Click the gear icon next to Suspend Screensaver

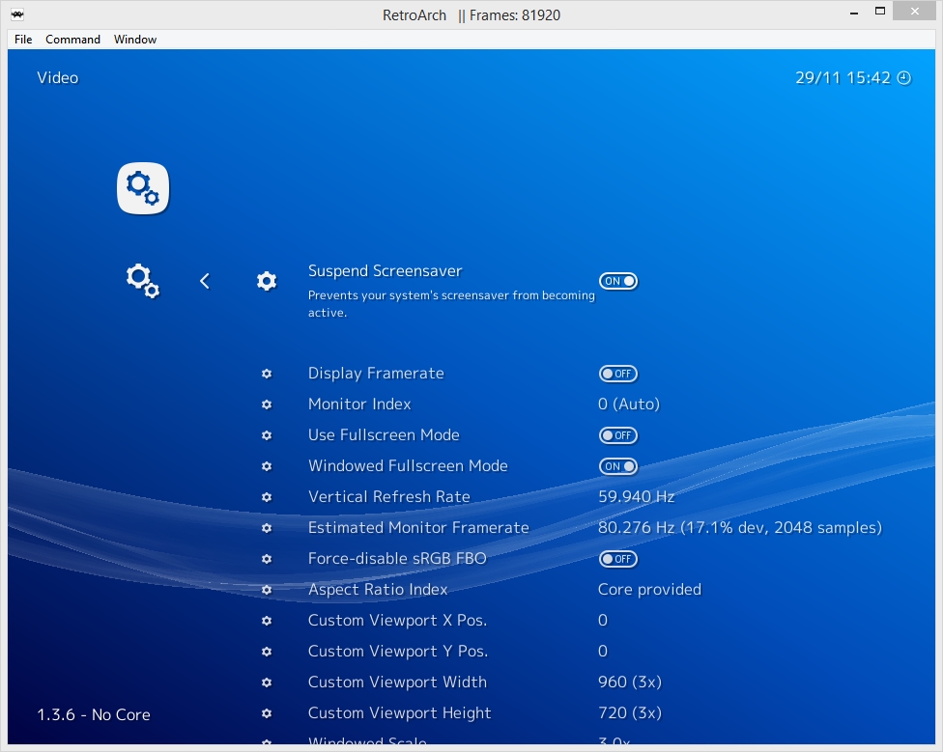tap(267, 281)
